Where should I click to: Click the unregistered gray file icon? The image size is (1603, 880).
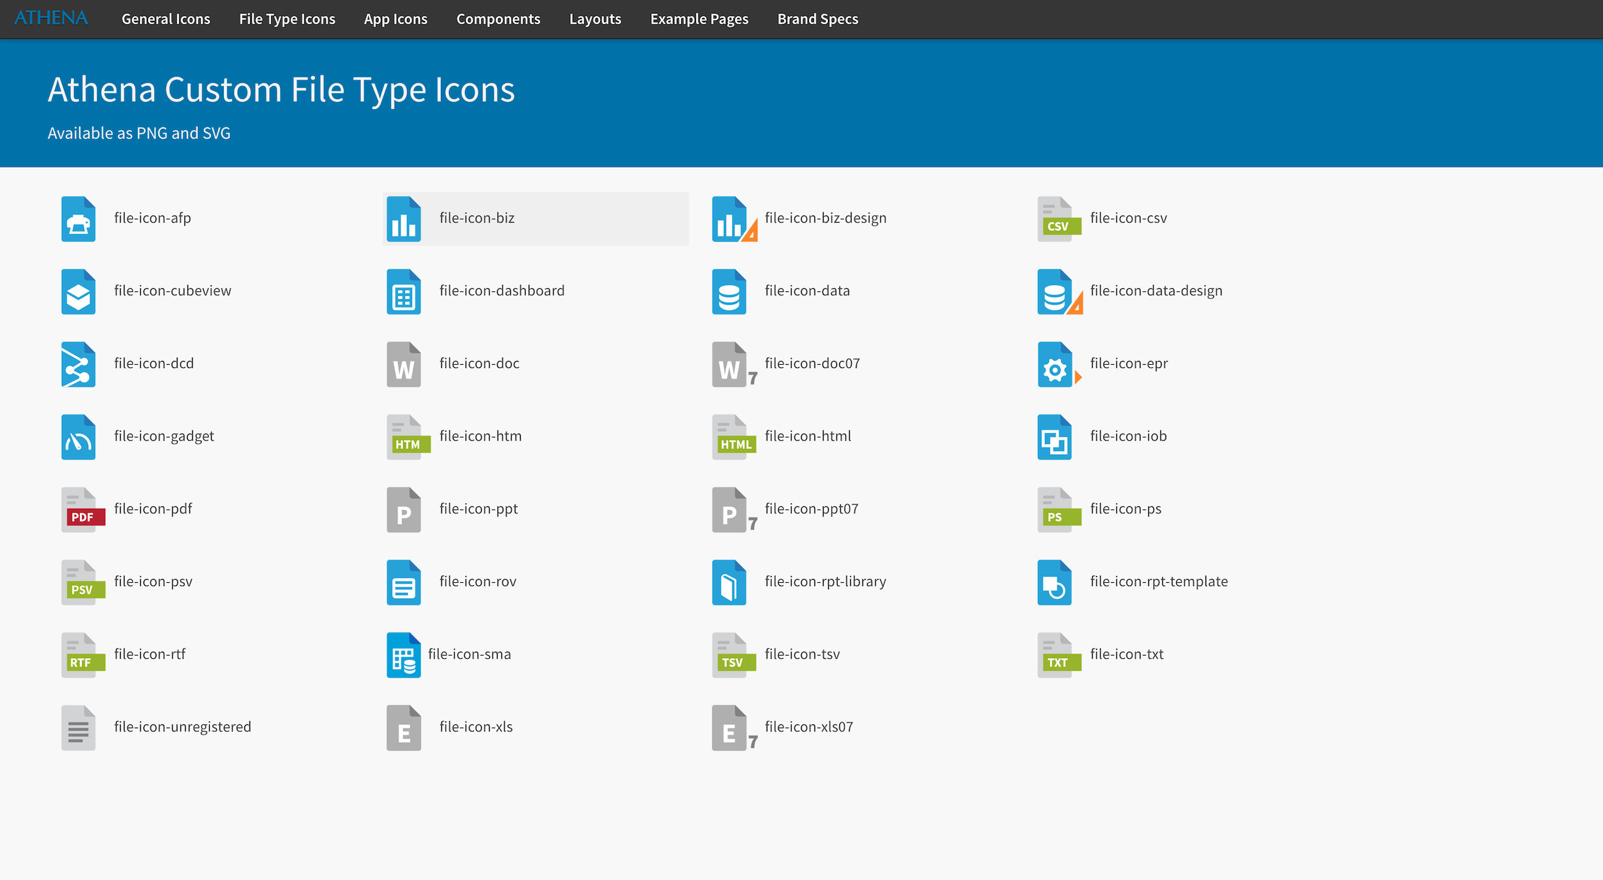point(78,728)
